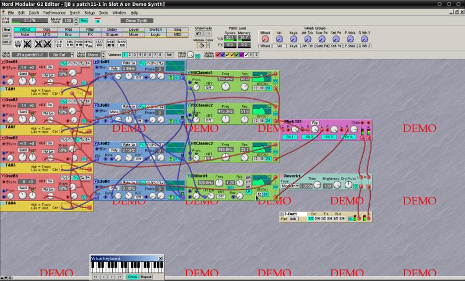Open the Performance menu
465x281 pixels.
(x=54, y=13)
